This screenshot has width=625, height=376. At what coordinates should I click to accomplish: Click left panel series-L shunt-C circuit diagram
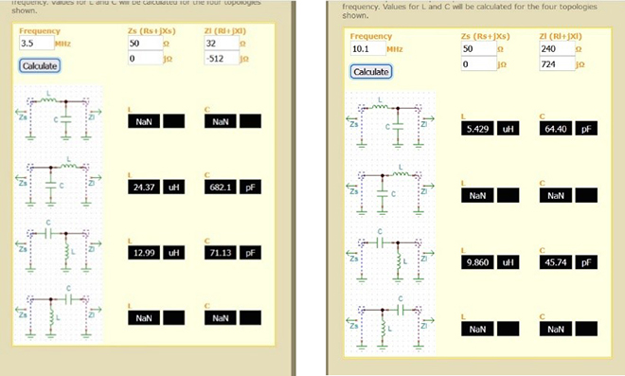point(58,116)
